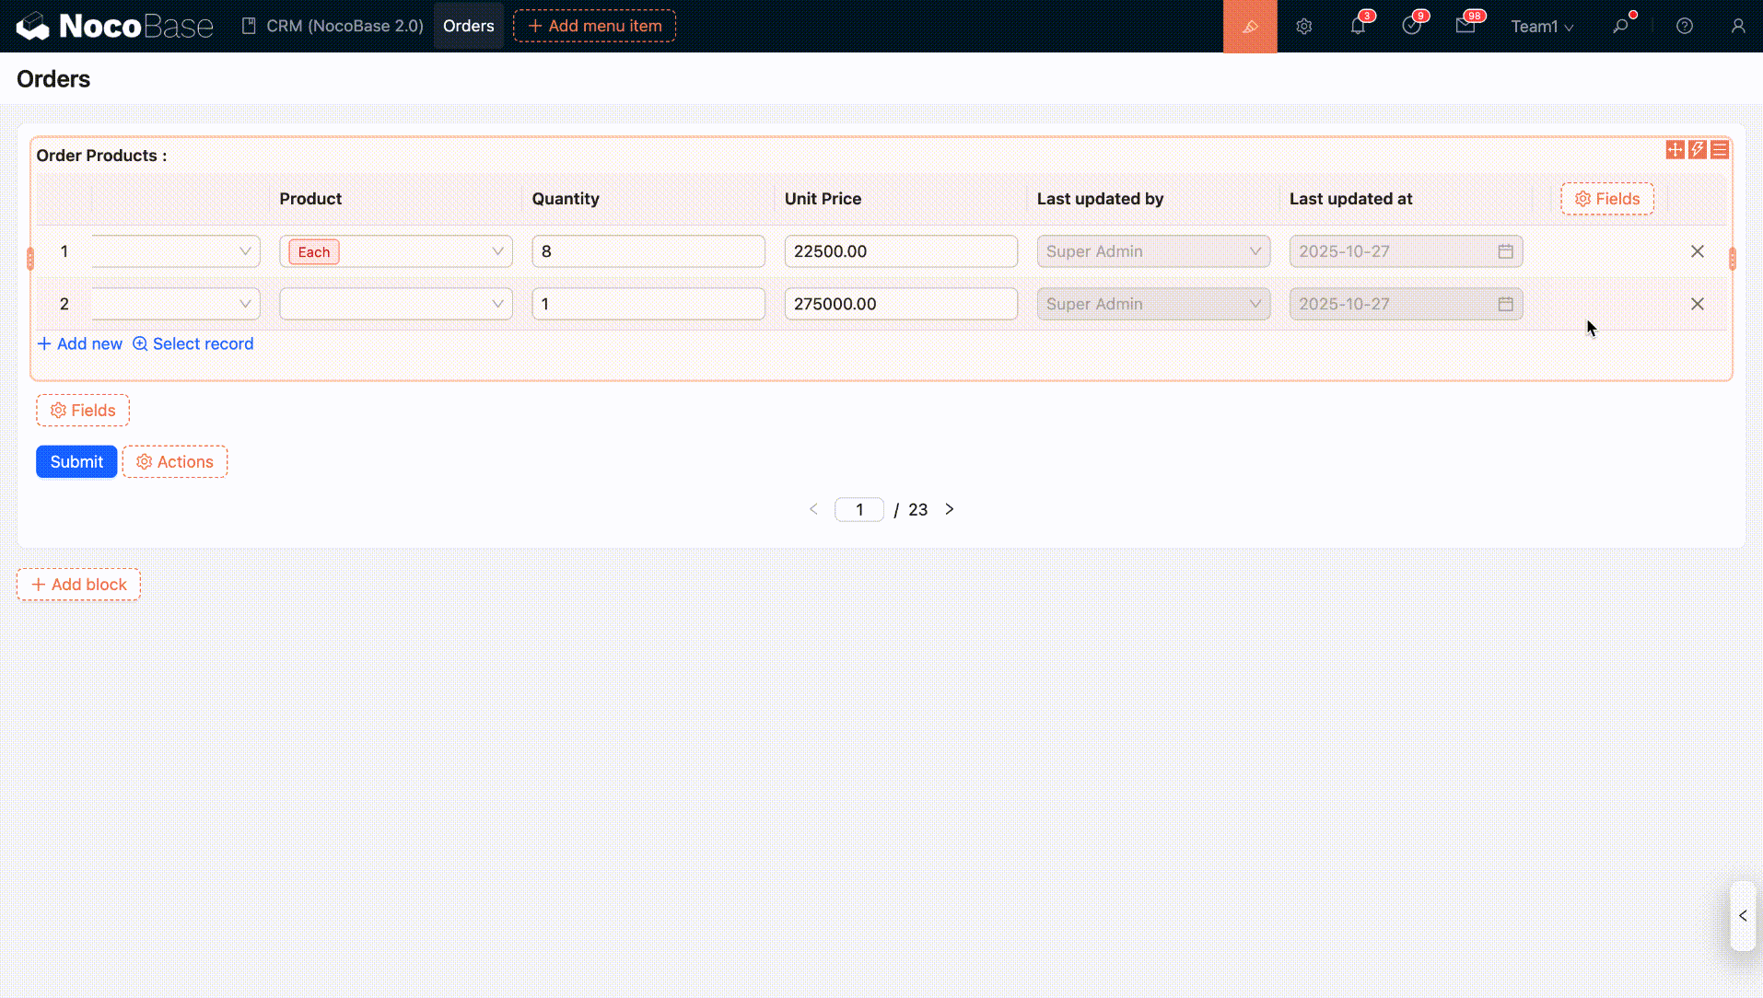Open the mail inbox icon with 98 badge

tap(1465, 26)
